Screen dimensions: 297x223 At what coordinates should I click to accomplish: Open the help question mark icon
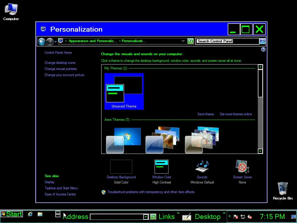(x=263, y=49)
